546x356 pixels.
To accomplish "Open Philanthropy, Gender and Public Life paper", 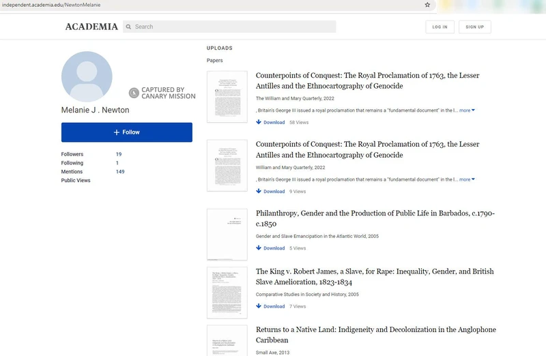I will pyautogui.click(x=375, y=218).
